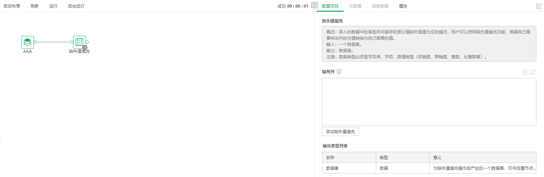544x177 pixels.
Task: Click inside the empty 填充列 list box
Action: click(429, 101)
